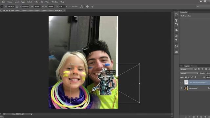
Task: Click the layer Opacity value field
Action: coord(208,73)
